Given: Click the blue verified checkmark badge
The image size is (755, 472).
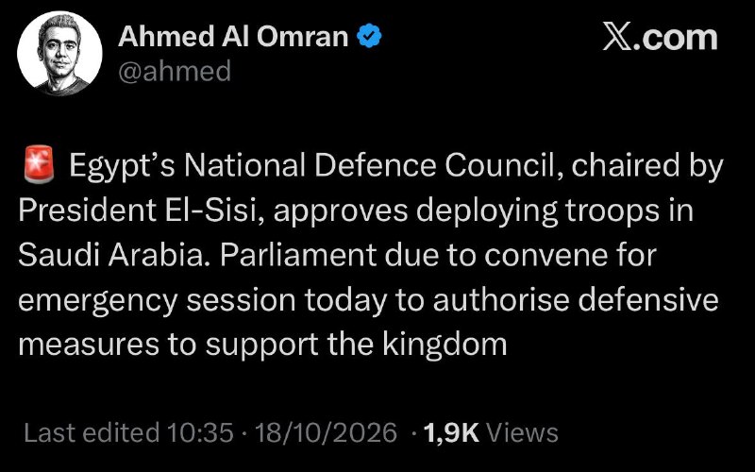Looking at the screenshot, I should coord(369,37).
